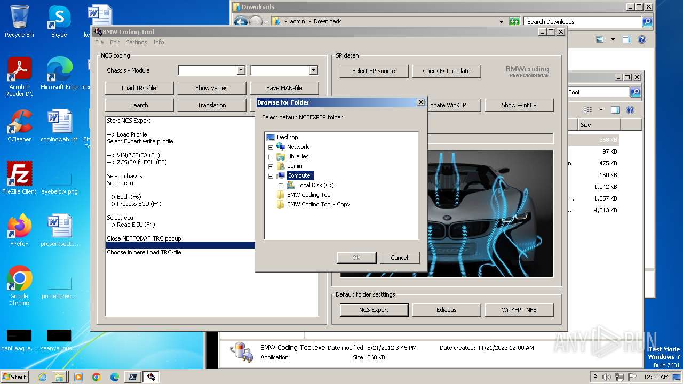Click the Search button

(x=139, y=105)
